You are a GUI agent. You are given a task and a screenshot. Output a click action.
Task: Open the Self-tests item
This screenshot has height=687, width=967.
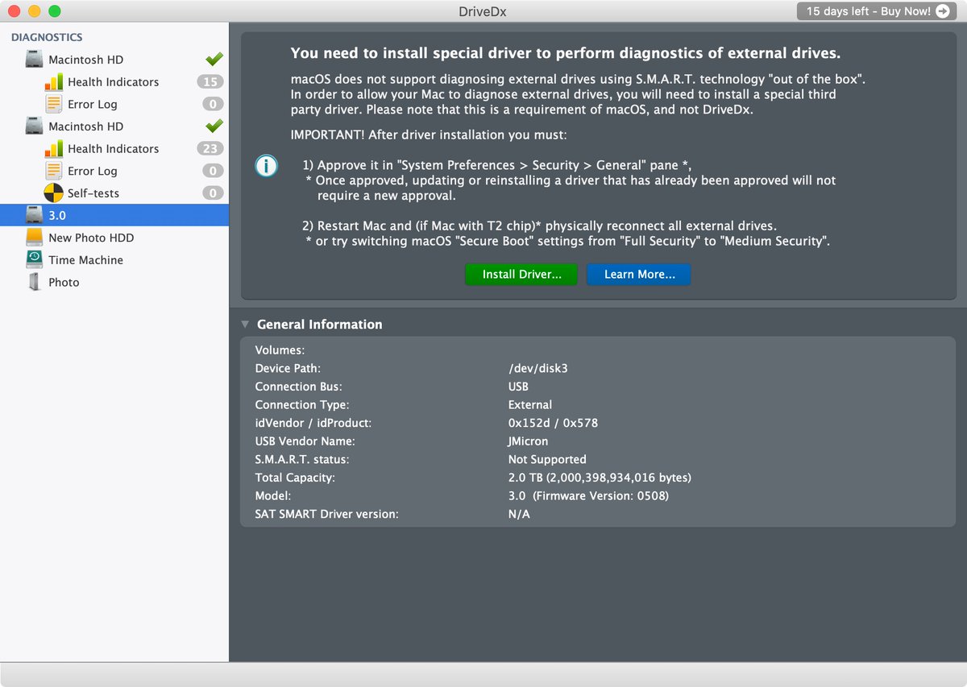click(114, 193)
